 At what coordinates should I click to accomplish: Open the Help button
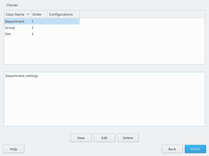14,149
